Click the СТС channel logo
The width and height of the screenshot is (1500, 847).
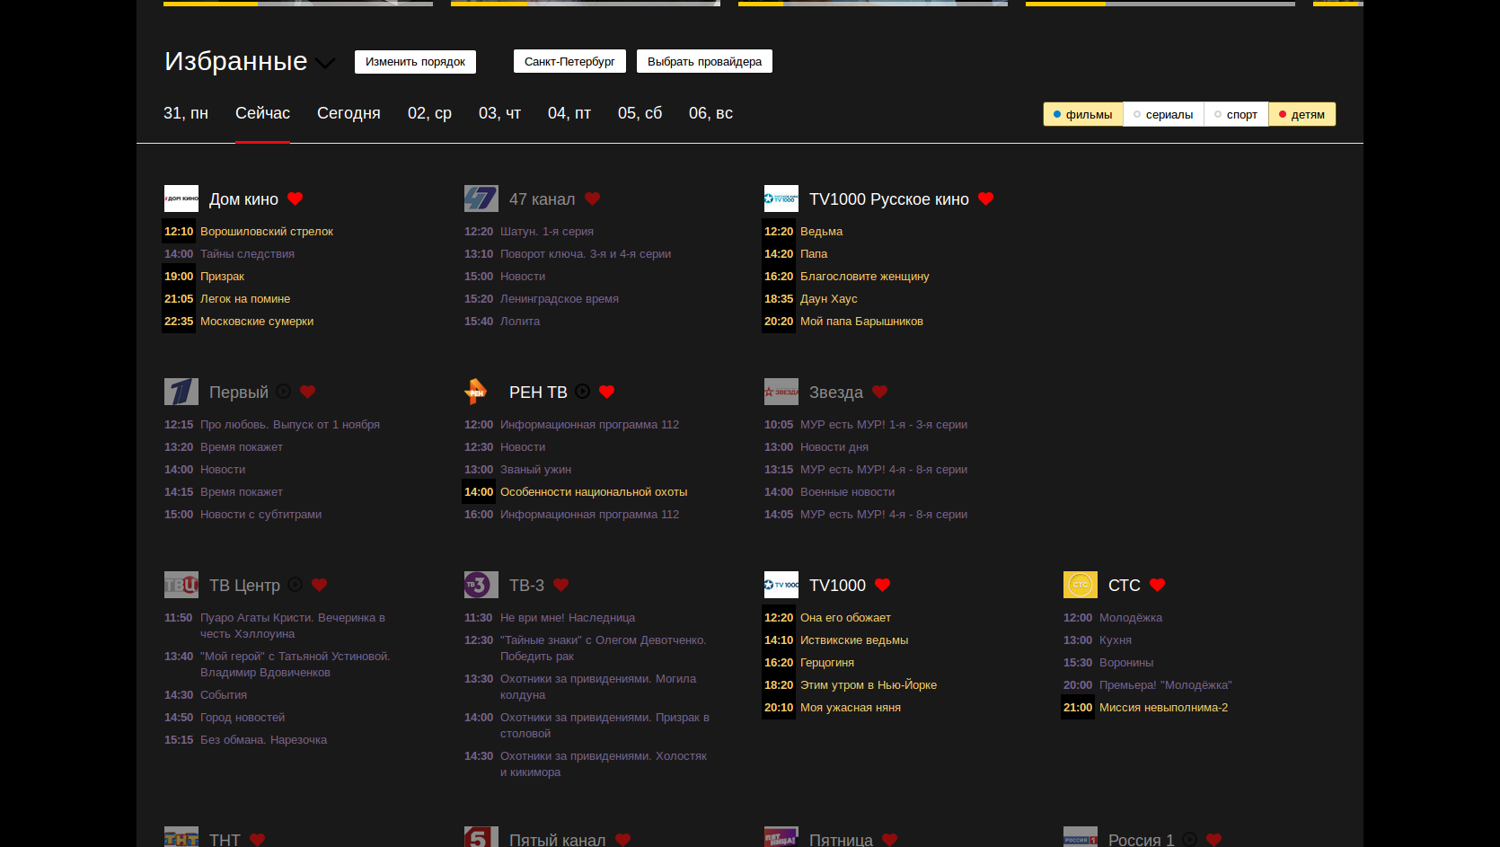point(1081,585)
